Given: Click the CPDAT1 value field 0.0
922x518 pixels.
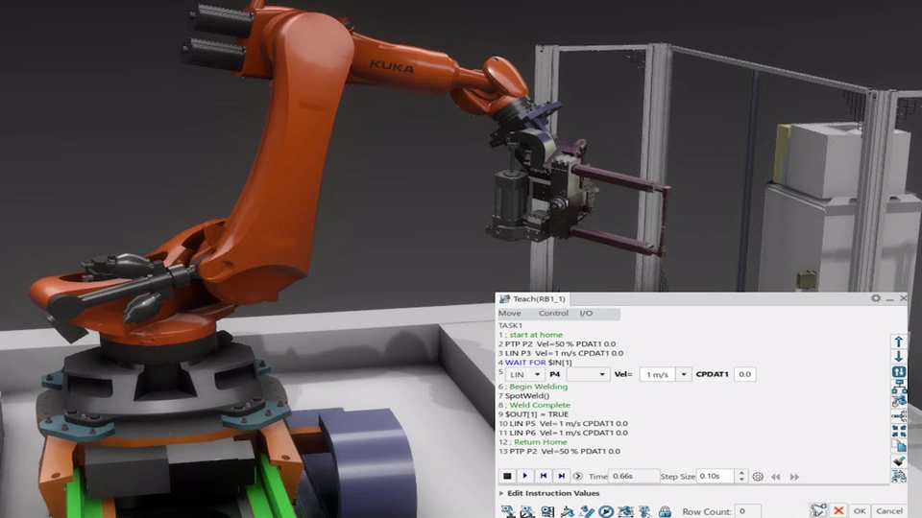Looking at the screenshot, I should pos(744,374).
